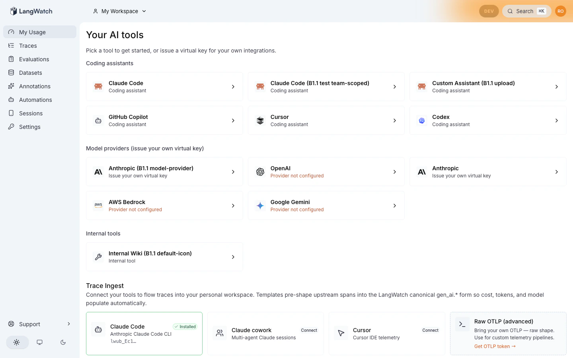Open Claude Code (B1.1 test team-scoped) card
This screenshot has height=358, width=573.
(326, 87)
